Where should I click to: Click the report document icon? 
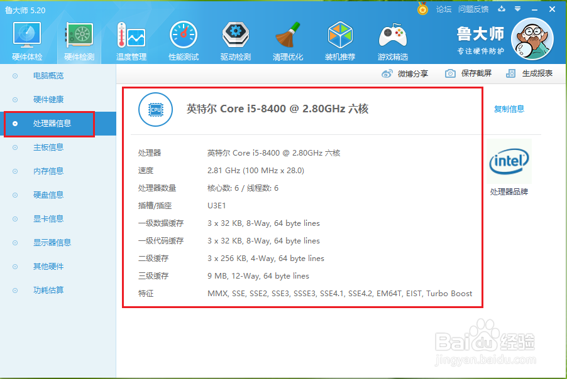point(510,73)
